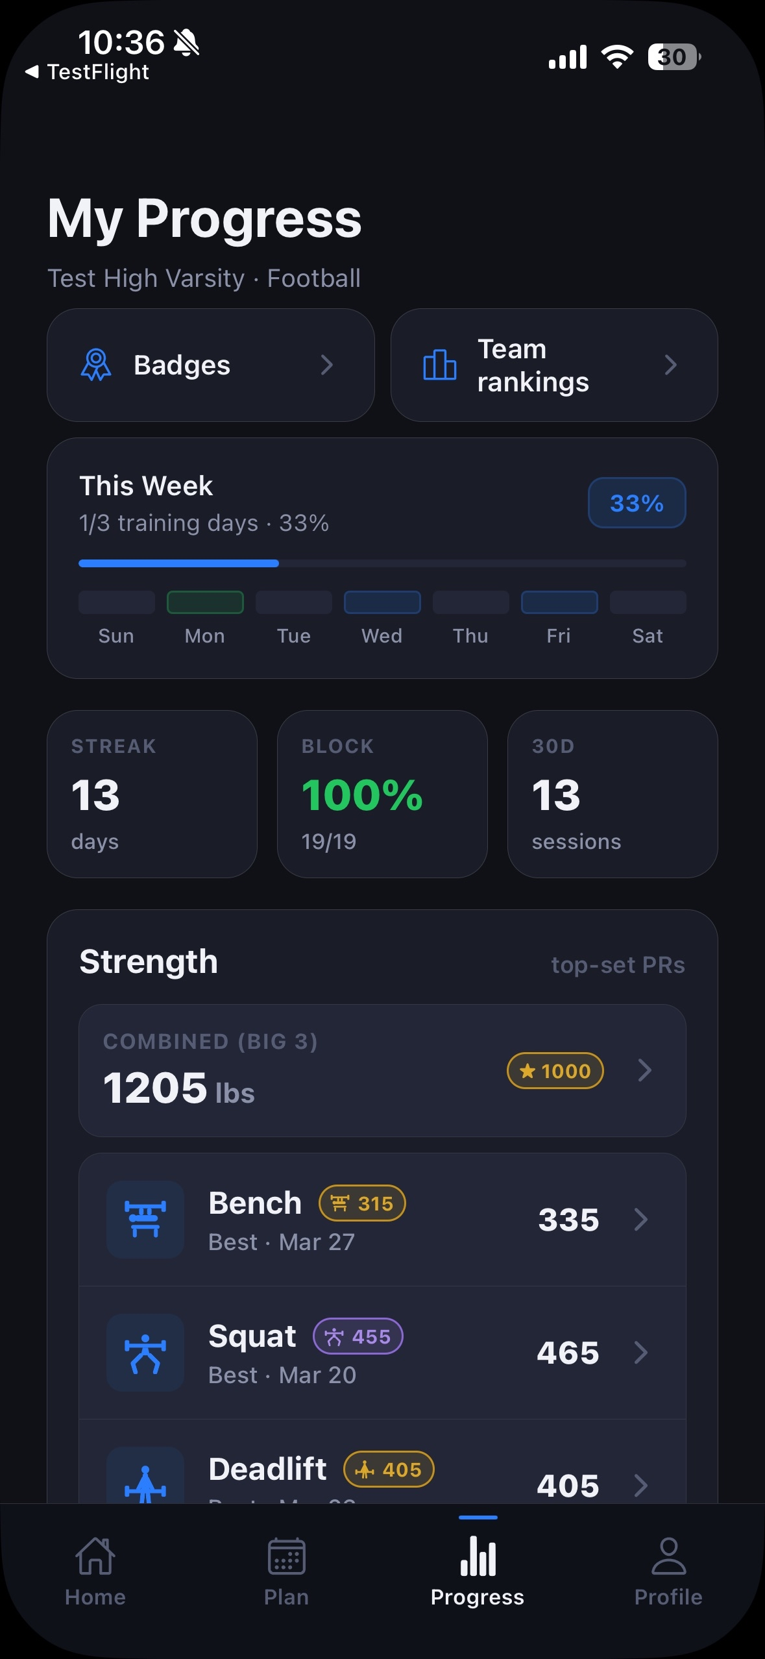This screenshot has width=765, height=1659.
Task: Select Wednesday's training day indicator
Action: coord(382,602)
